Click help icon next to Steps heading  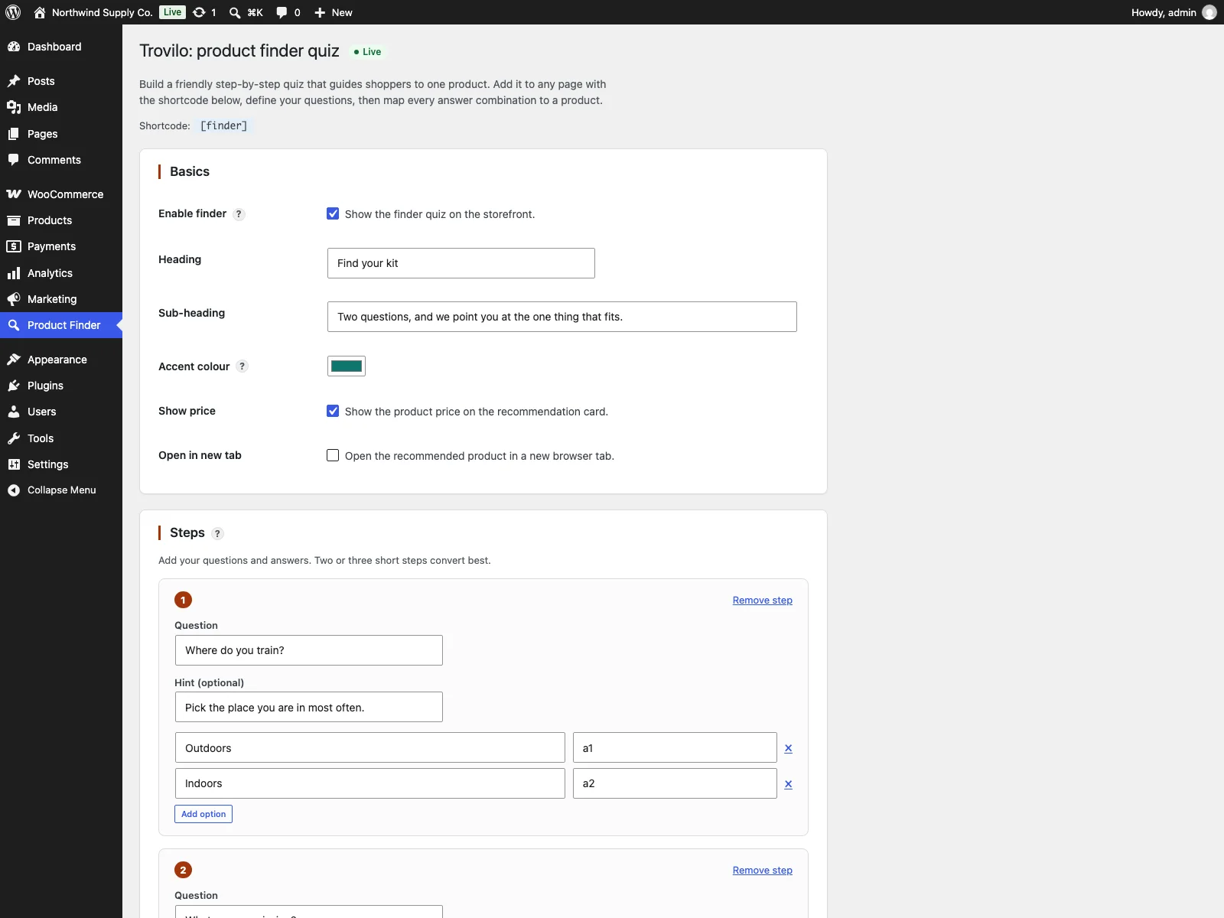tap(217, 533)
